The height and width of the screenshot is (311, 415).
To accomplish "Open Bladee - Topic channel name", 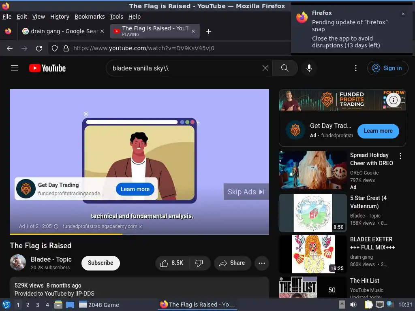I will (51, 259).
